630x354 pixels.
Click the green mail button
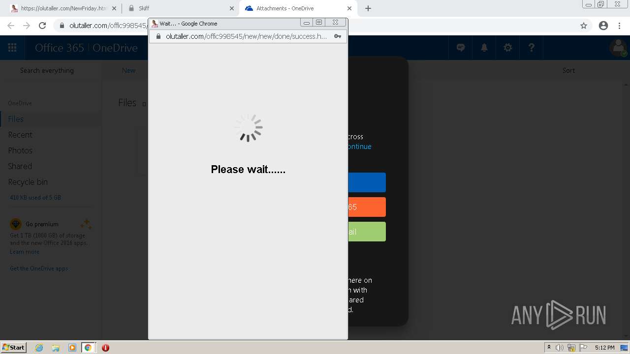[367, 232]
